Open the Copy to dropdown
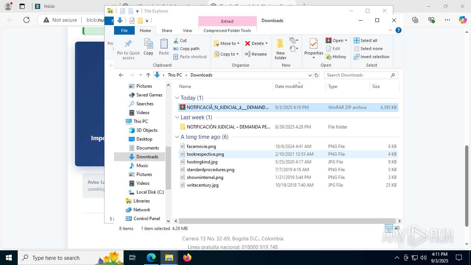 coord(227,54)
